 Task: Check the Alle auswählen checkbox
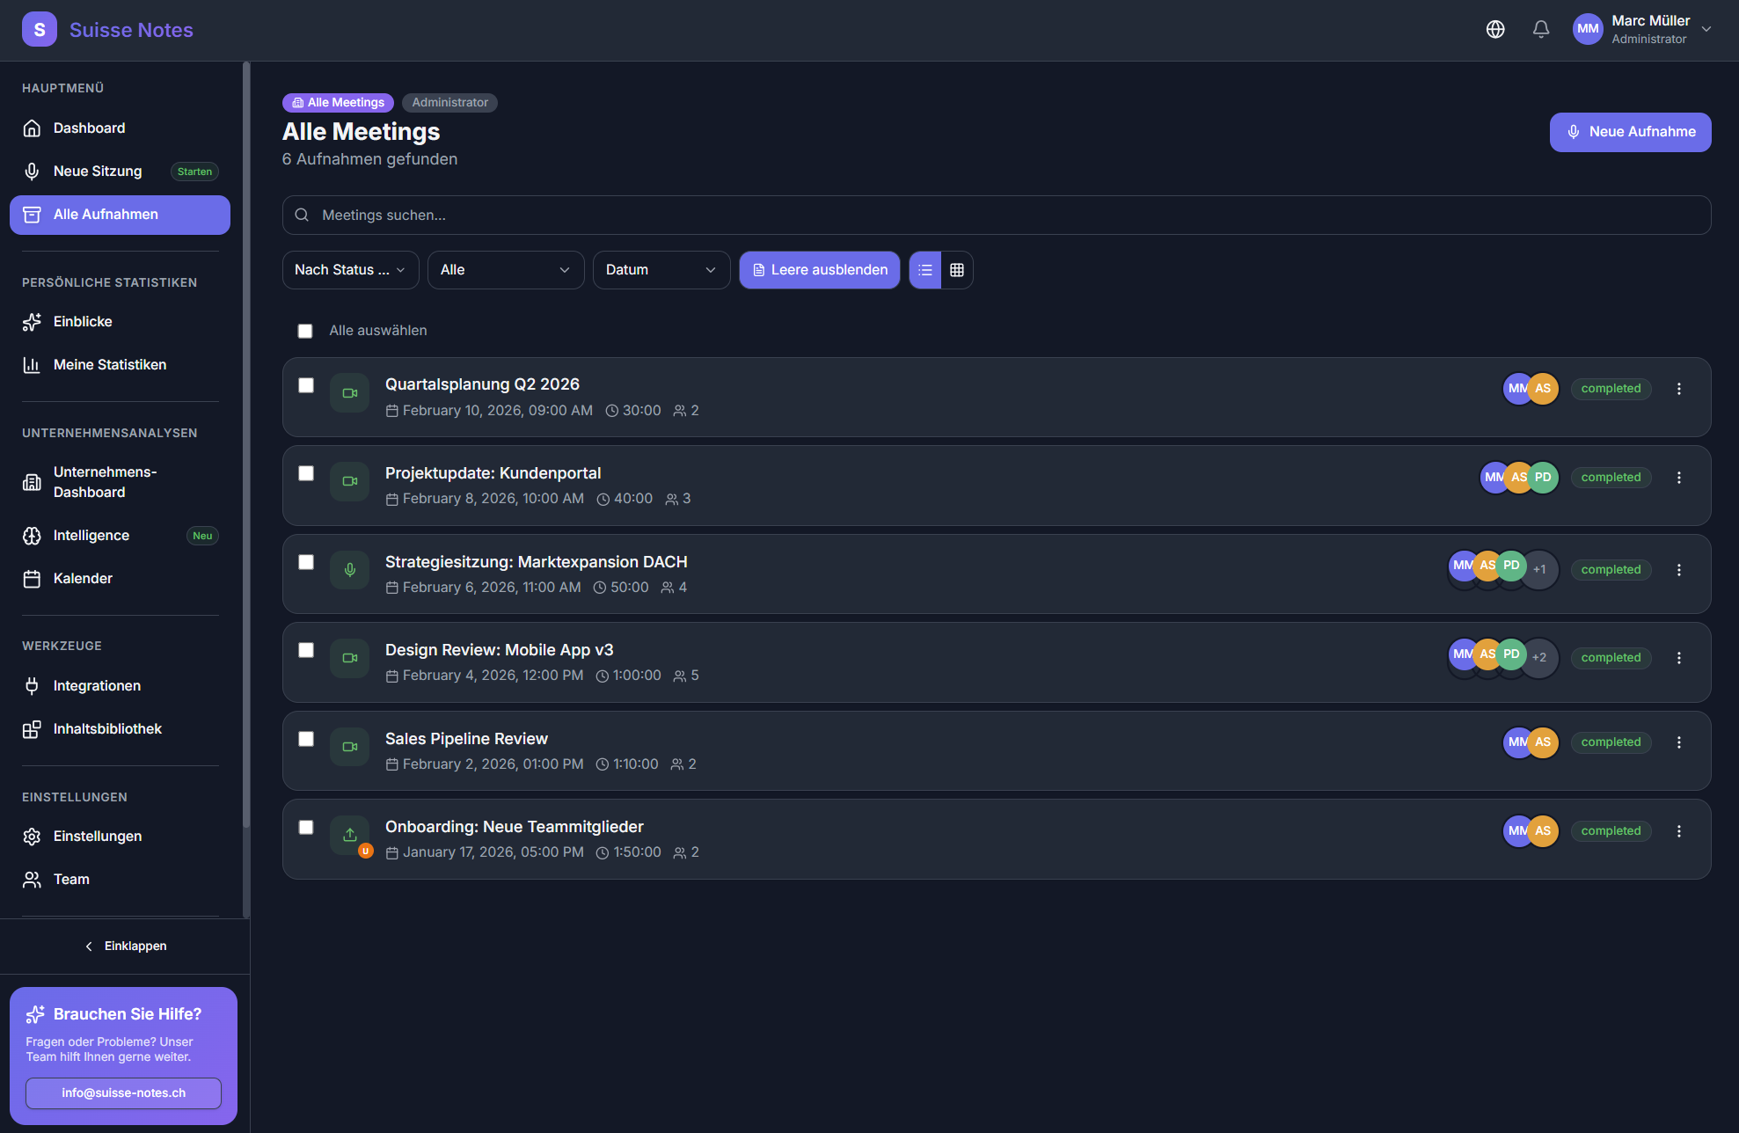(305, 330)
